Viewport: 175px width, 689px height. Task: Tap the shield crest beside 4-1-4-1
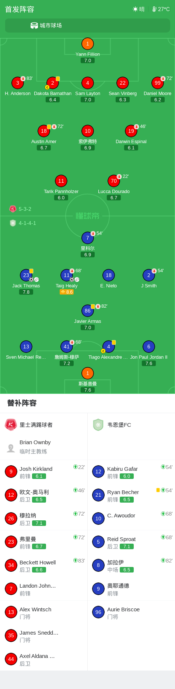pos(13,223)
